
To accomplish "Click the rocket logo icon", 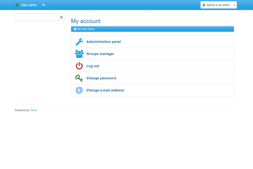I will click(17, 5).
